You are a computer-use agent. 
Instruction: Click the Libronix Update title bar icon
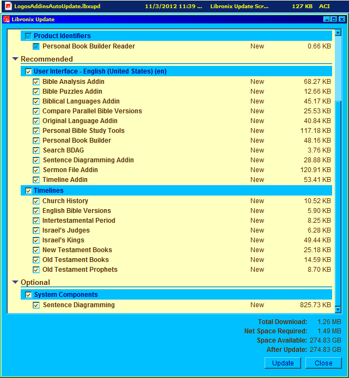coord(7,19)
